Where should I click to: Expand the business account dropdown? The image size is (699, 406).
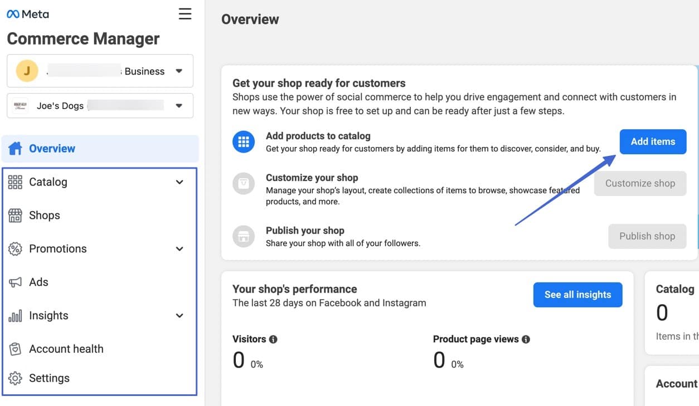178,71
